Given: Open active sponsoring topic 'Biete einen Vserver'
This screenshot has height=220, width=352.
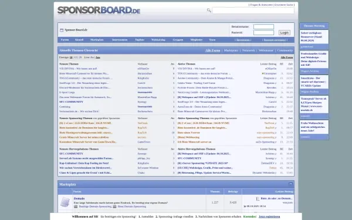Looking at the screenshot, I should (188, 133).
